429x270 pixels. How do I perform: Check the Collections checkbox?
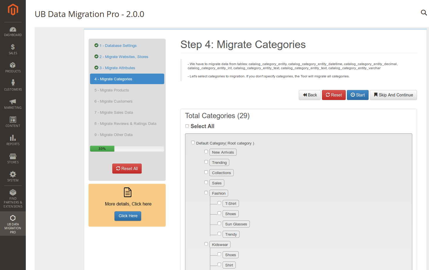click(x=206, y=172)
